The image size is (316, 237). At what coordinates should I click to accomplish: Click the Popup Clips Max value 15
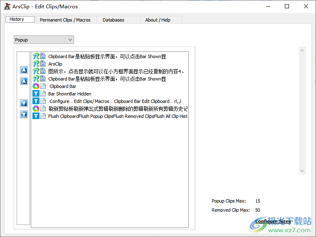coord(258,201)
